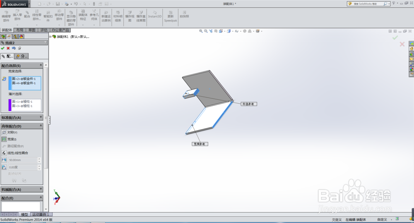Toggle the angle mate icon beside 0.00度

click(x=4, y=167)
